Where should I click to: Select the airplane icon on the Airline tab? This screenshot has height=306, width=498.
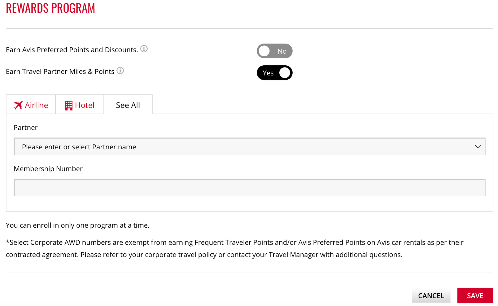click(18, 105)
